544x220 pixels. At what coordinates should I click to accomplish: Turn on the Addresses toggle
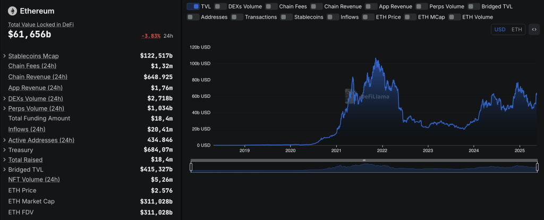coord(193,16)
